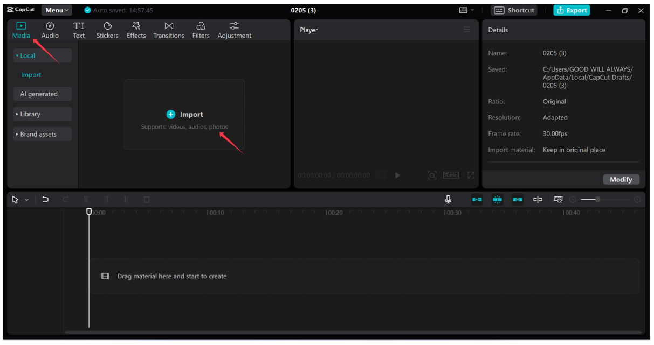
Task: Click the Resolution Adapted value
Action: tap(555, 117)
